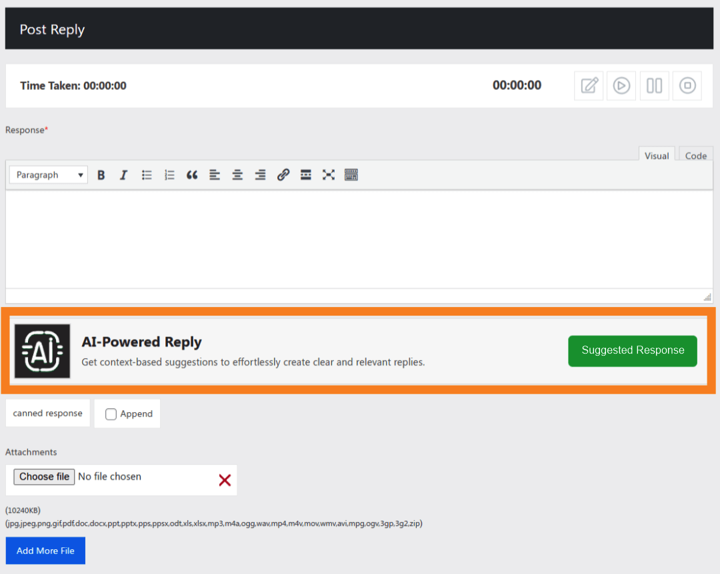
Task: Enter fullscreen editor mode
Action: (x=329, y=175)
